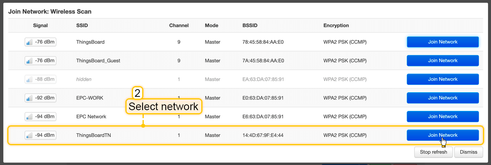Dismiss the wireless scan dialog
Image resolution: width=491 pixels, height=165 pixels.
(469, 152)
